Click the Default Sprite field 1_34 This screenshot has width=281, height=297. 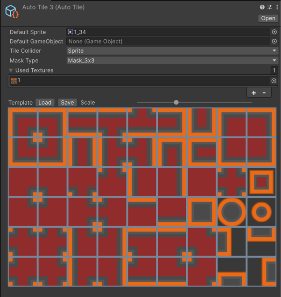pos(168,32)
